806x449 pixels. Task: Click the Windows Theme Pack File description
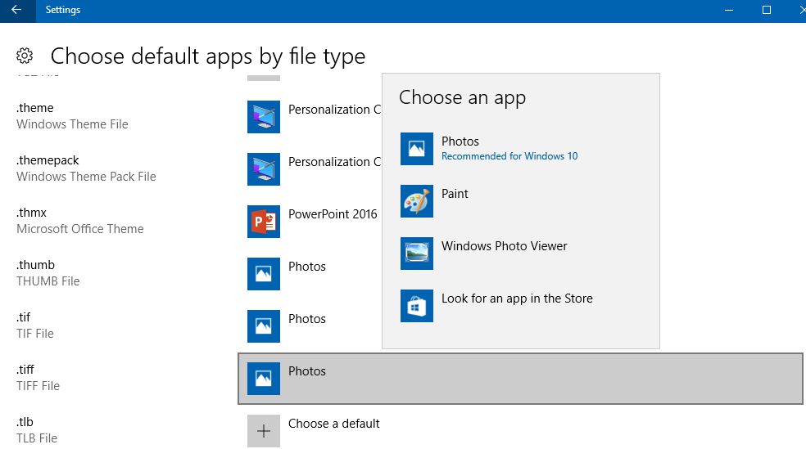coord(86,177)
